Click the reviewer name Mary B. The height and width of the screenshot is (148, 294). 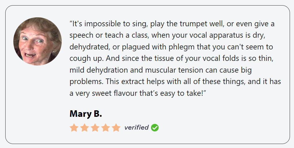pyautogui.click(x=86, y=114)
